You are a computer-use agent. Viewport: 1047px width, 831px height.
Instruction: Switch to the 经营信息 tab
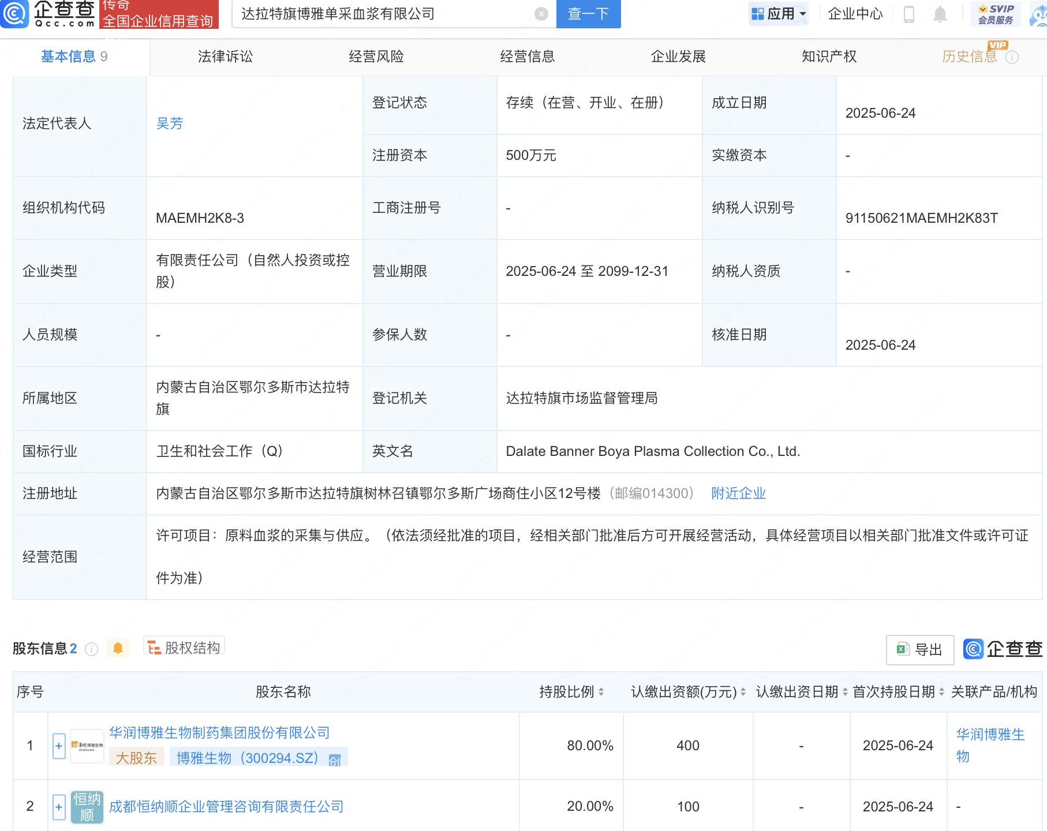click(x=528, y=57)
